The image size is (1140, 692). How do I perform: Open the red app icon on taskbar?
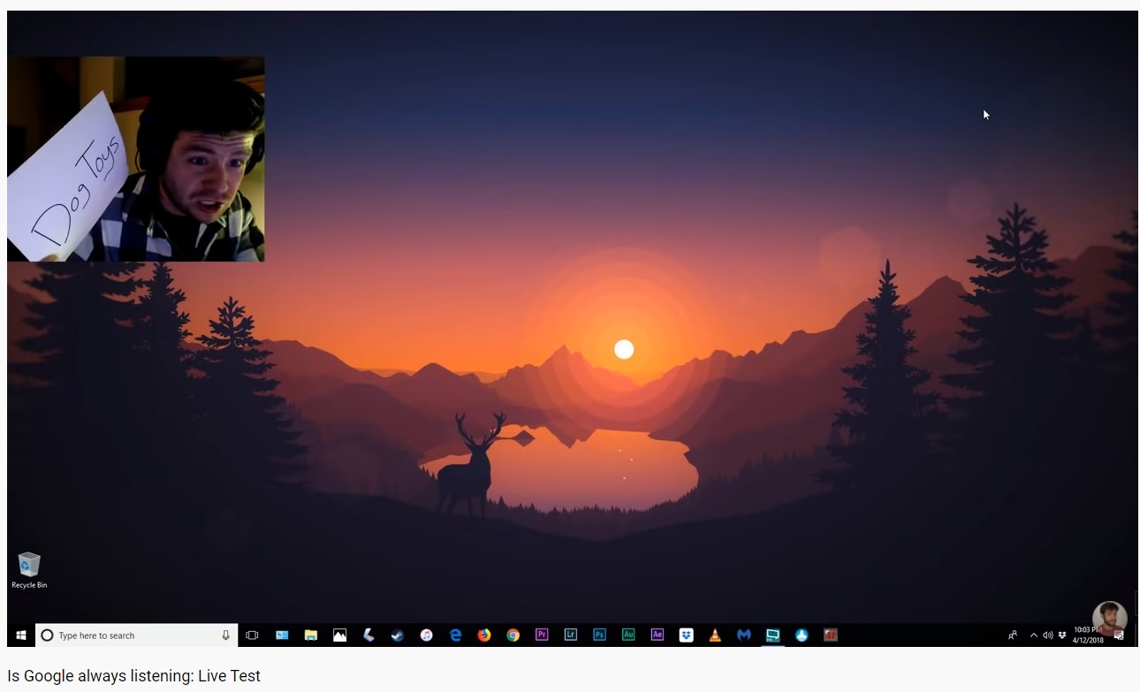[x=831, y=635]
